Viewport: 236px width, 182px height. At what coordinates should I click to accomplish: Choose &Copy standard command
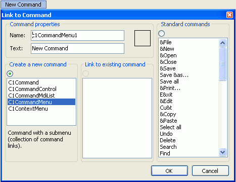pyautogui.click(x=188, y=114)
